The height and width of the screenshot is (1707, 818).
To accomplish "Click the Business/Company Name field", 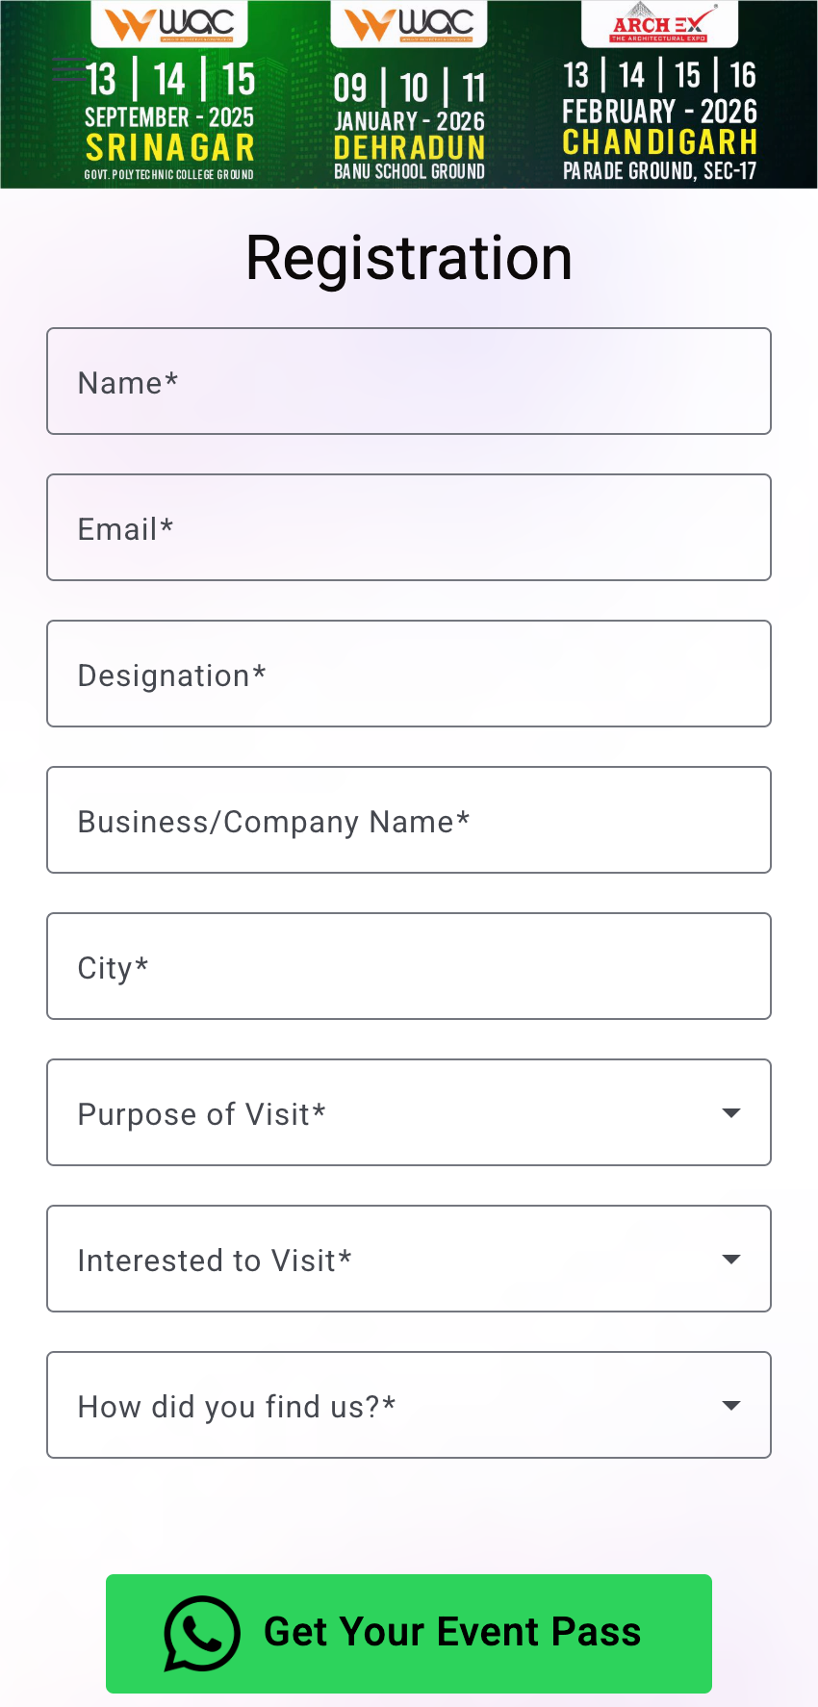I will (x=409, y=821).
